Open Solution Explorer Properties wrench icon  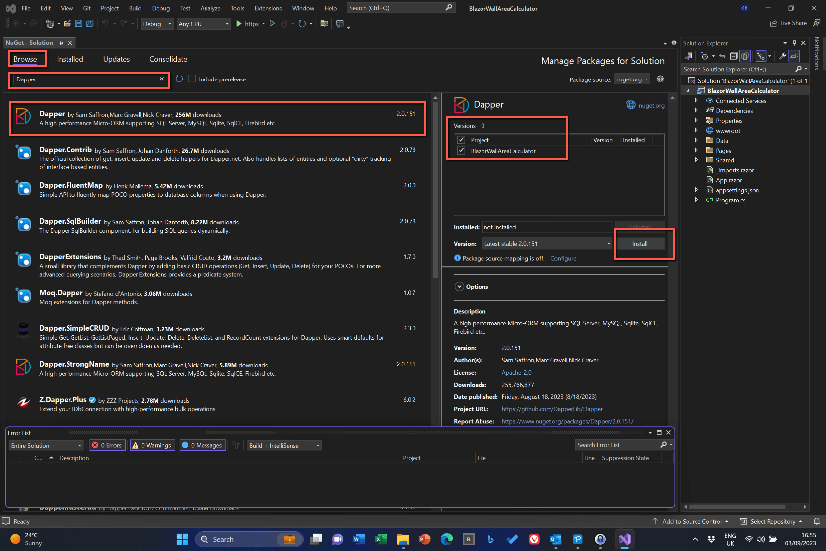[x=783, y=56]
